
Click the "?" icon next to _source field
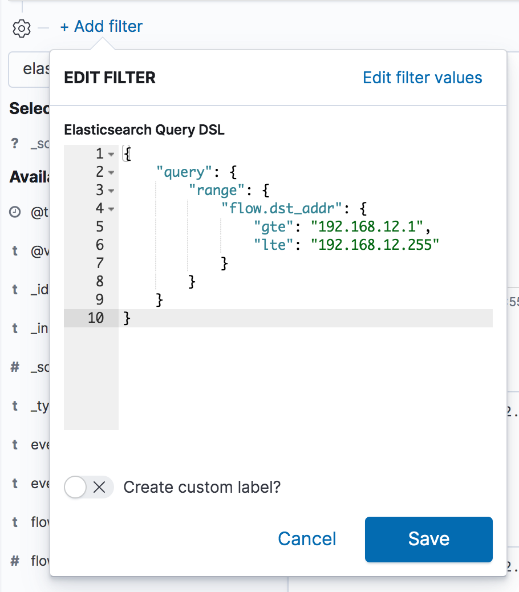(14, 143)
